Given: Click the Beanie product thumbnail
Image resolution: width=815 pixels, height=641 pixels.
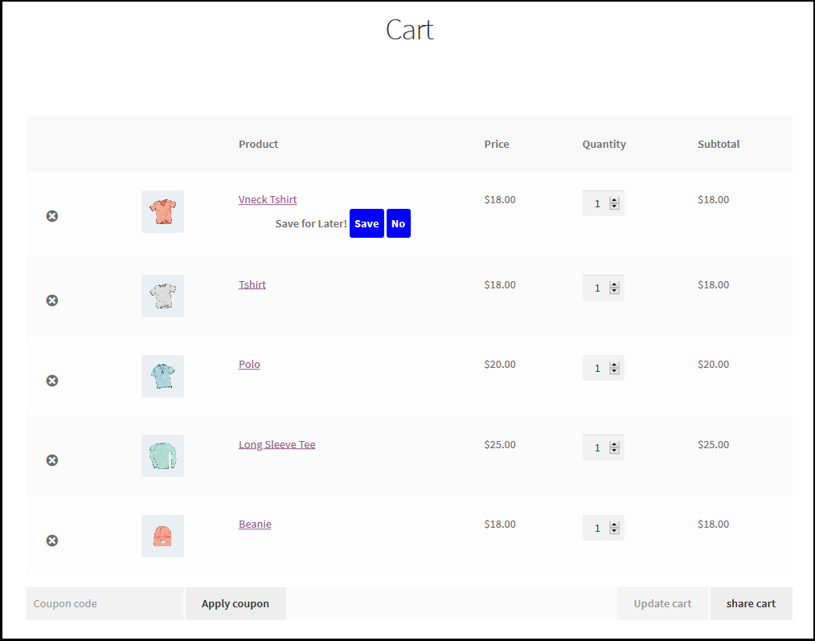Looking at the screenshot, I should point(162,536).
